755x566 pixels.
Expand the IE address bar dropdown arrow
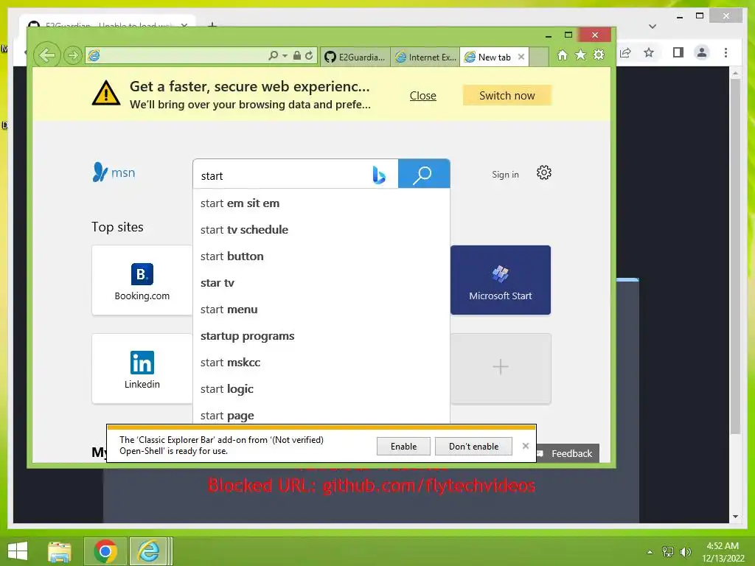click(x=285, y=56)
